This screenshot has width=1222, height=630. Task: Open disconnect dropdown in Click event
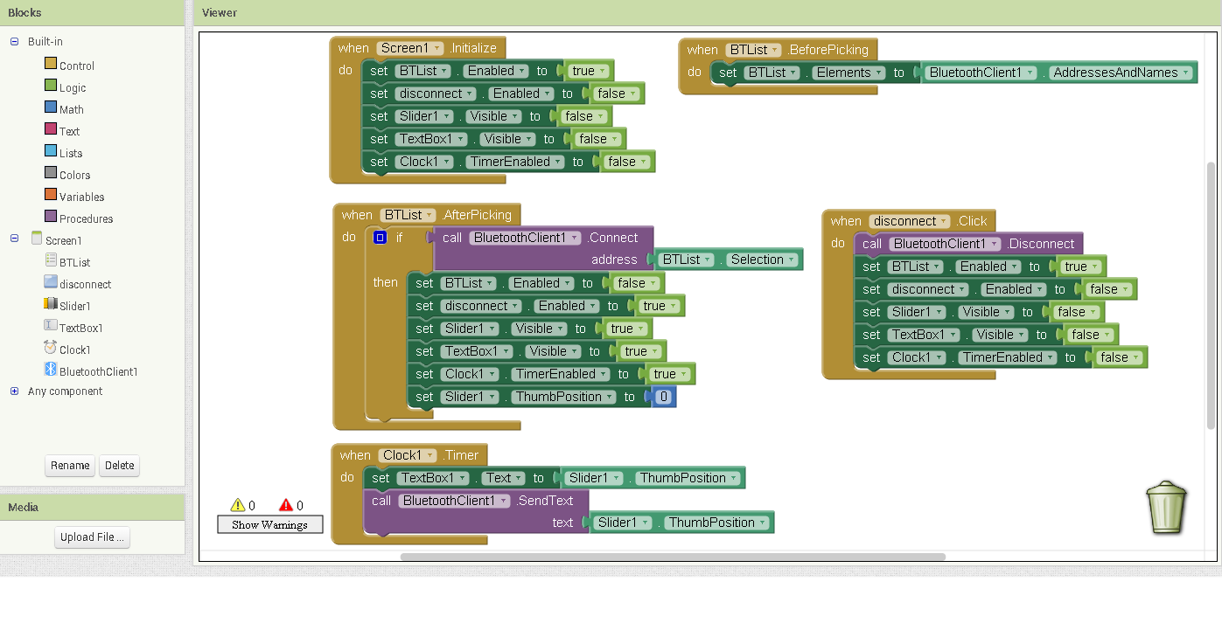(909, 221)
